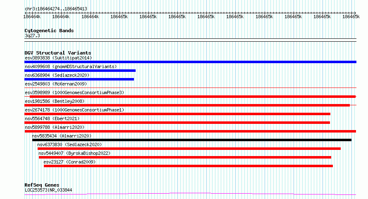
Task: Click the esv2674178 (1000GenomesConsortiumPhase1) label
Action: [x=74, y=110]
